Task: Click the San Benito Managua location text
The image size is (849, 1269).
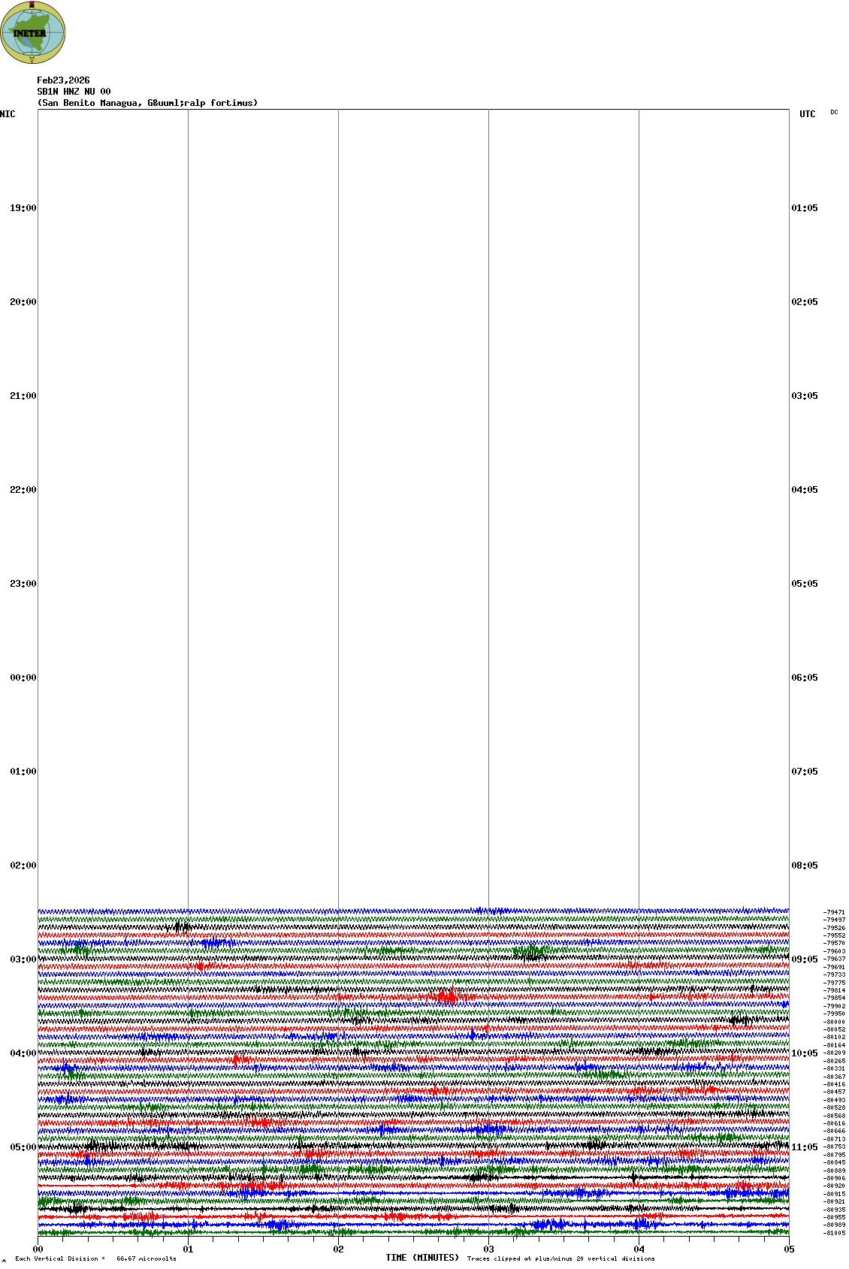Action: coord(147,103)
